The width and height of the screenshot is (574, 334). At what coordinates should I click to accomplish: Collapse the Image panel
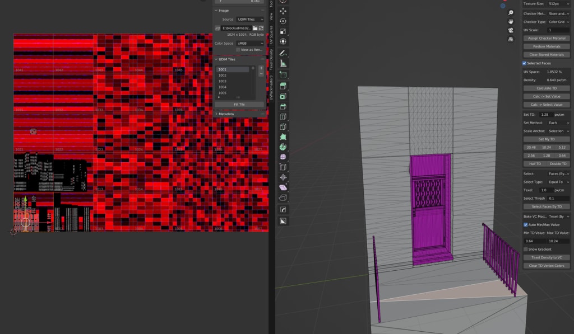[216, 11]
